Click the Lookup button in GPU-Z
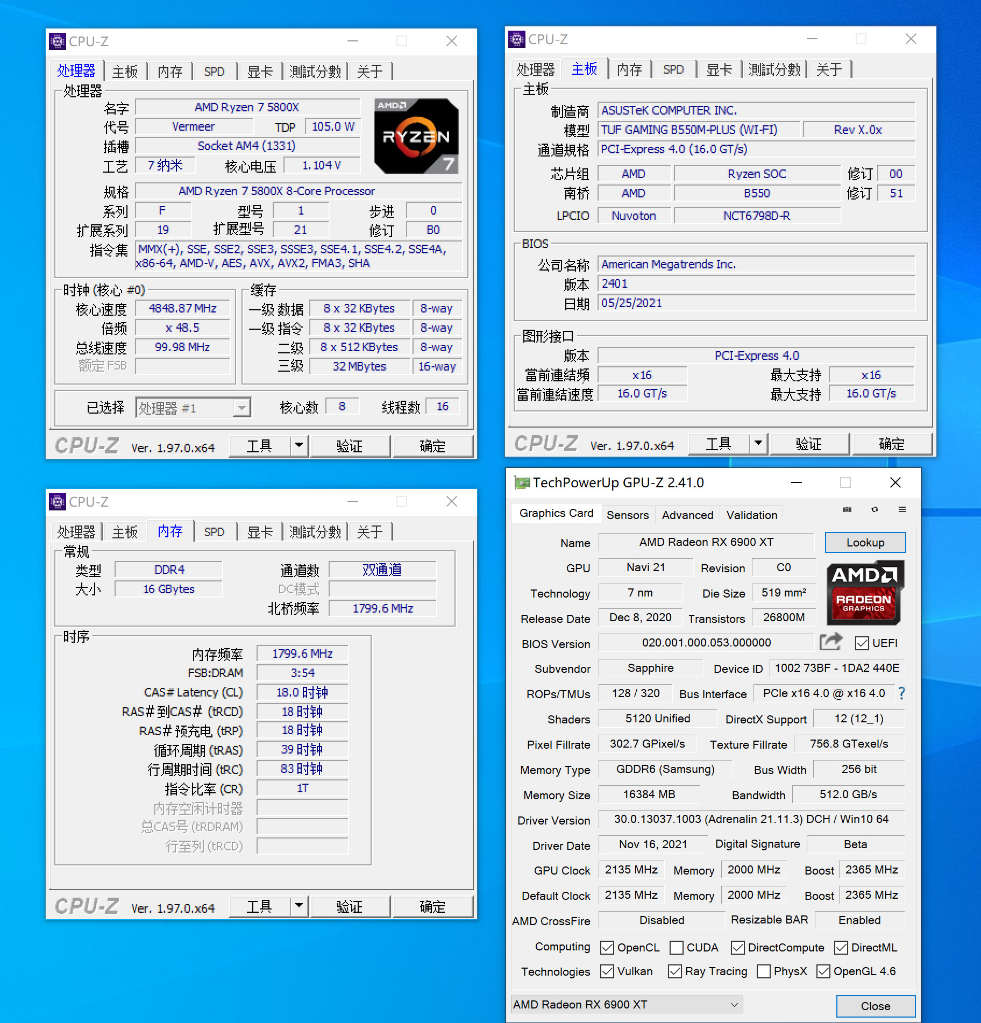 click(865, 542)
